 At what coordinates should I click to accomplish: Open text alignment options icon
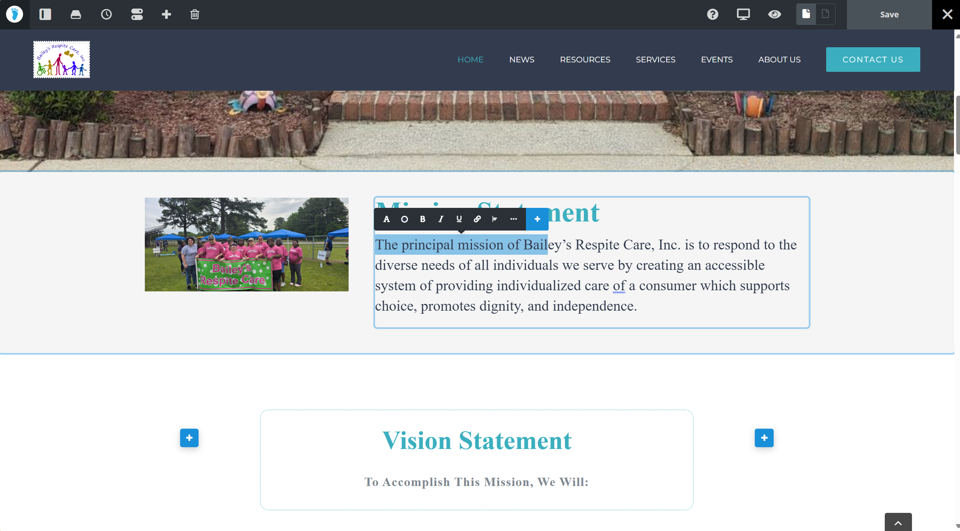495,219
